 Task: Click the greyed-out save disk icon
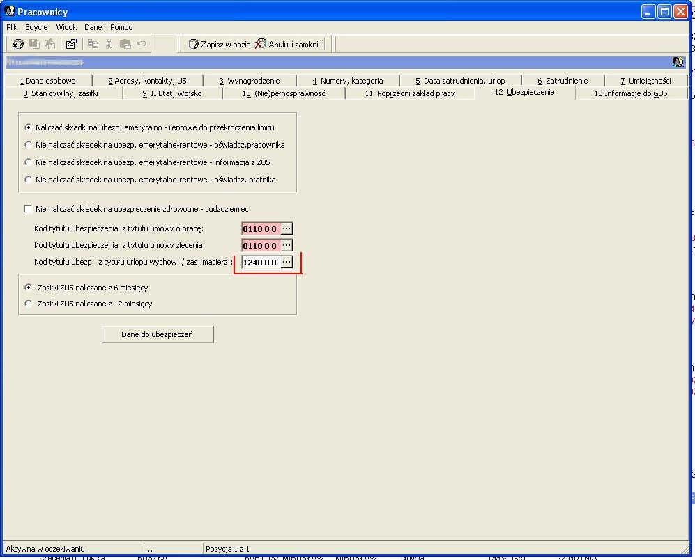34,44
